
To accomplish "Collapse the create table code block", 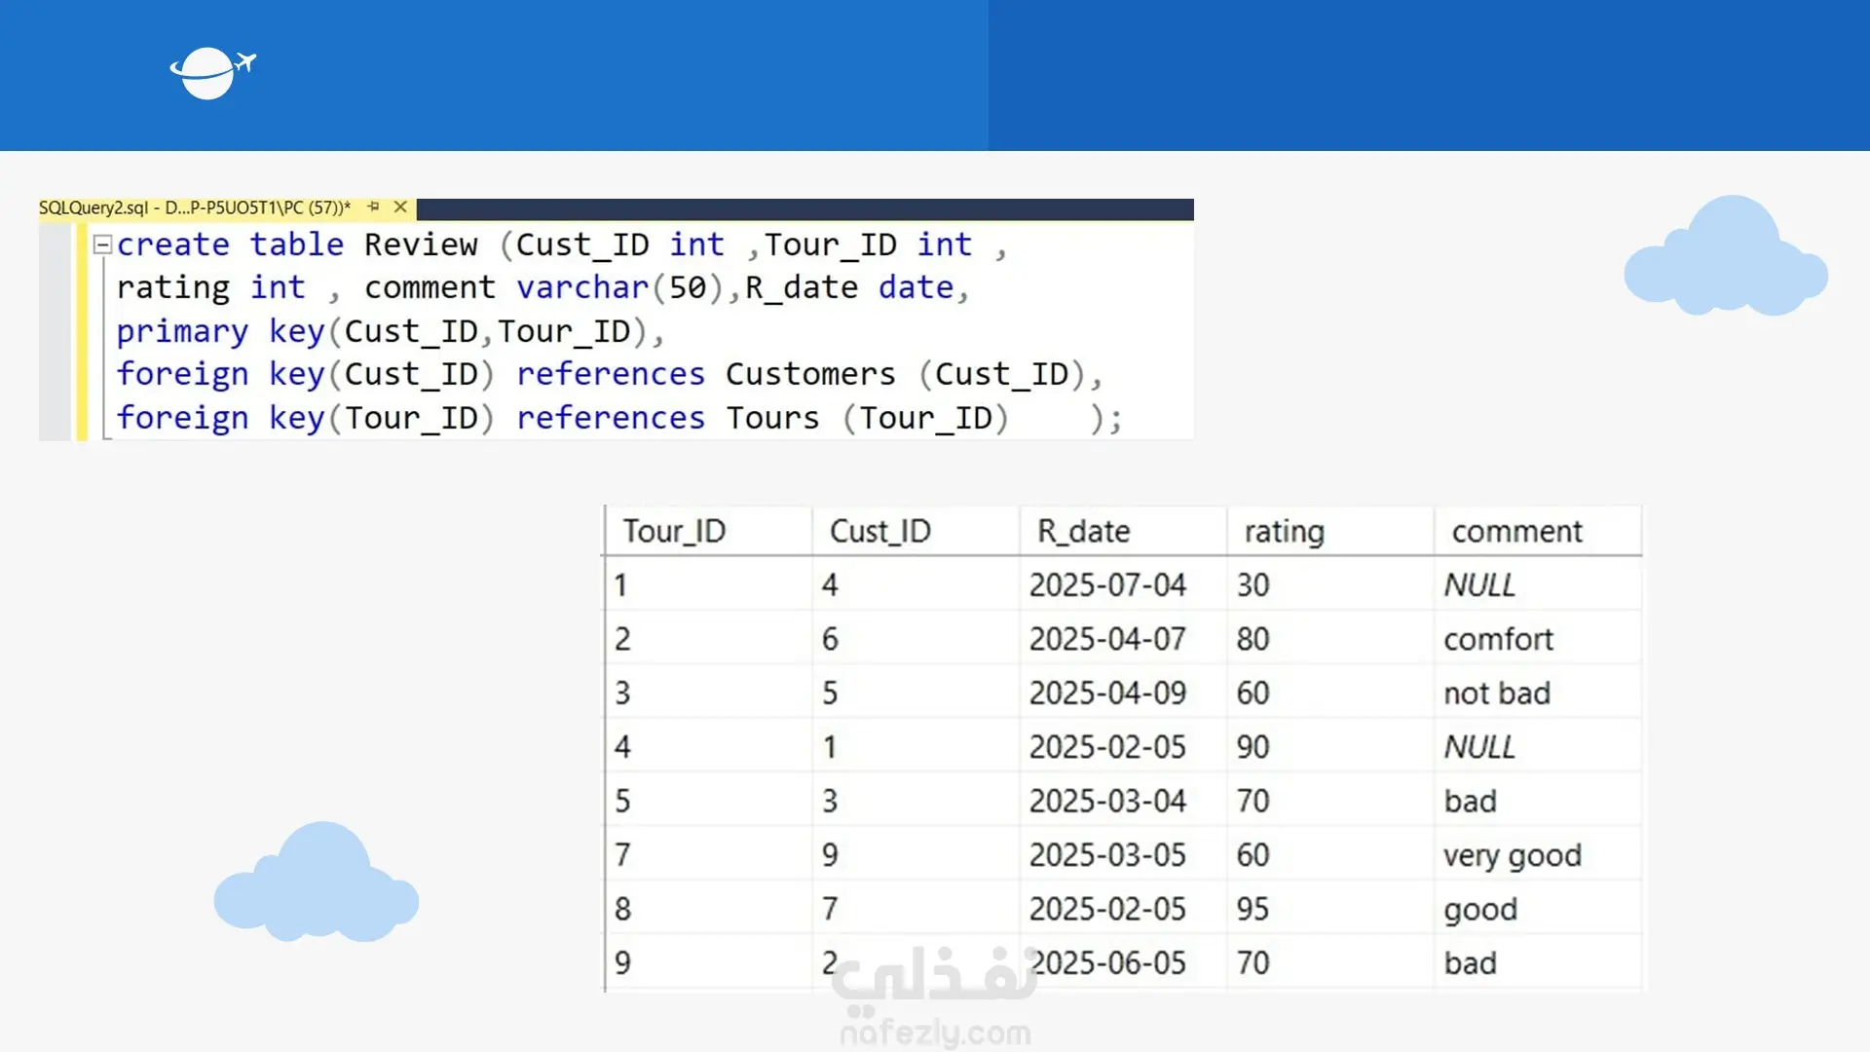I will coord(102,244).
